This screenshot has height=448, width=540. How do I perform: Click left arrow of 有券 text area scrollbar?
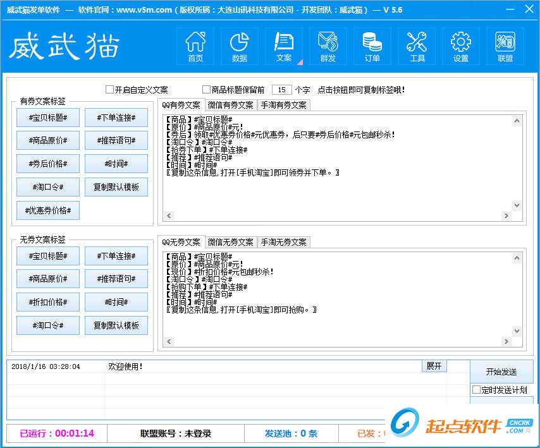coord(169,215)
